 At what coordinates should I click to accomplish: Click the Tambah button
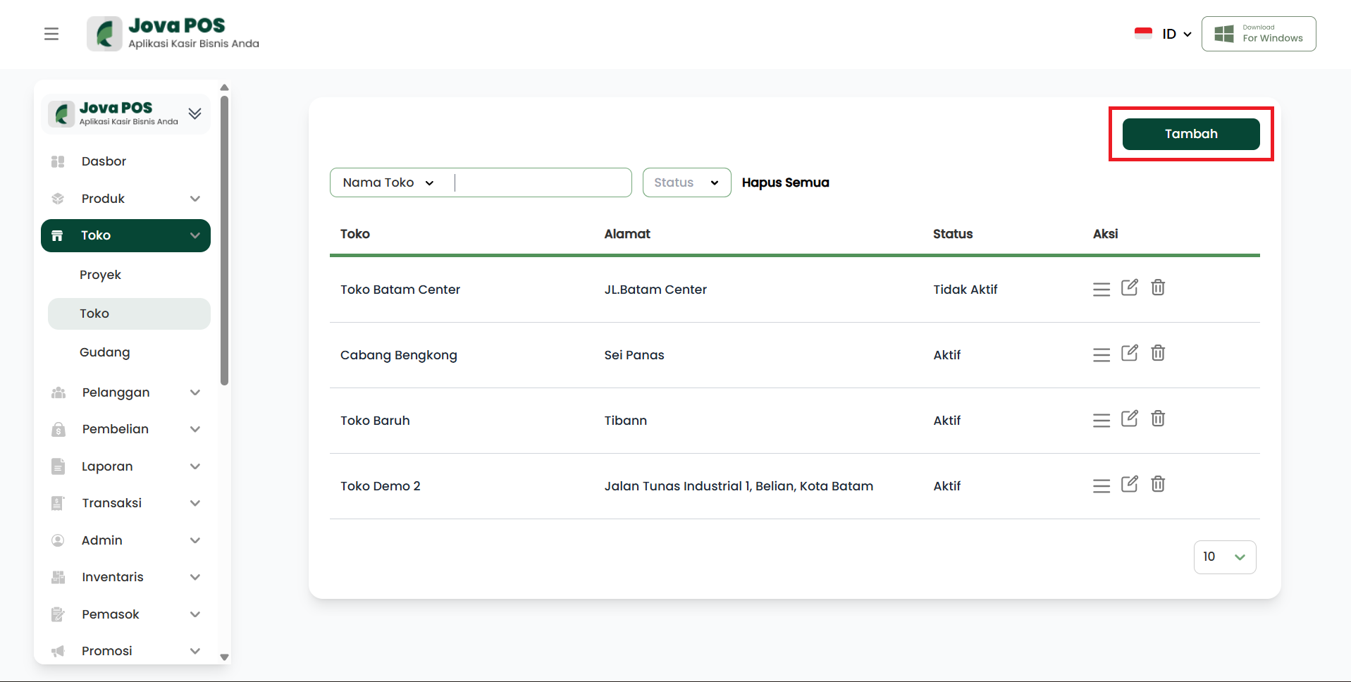(x=1190, y=134)
